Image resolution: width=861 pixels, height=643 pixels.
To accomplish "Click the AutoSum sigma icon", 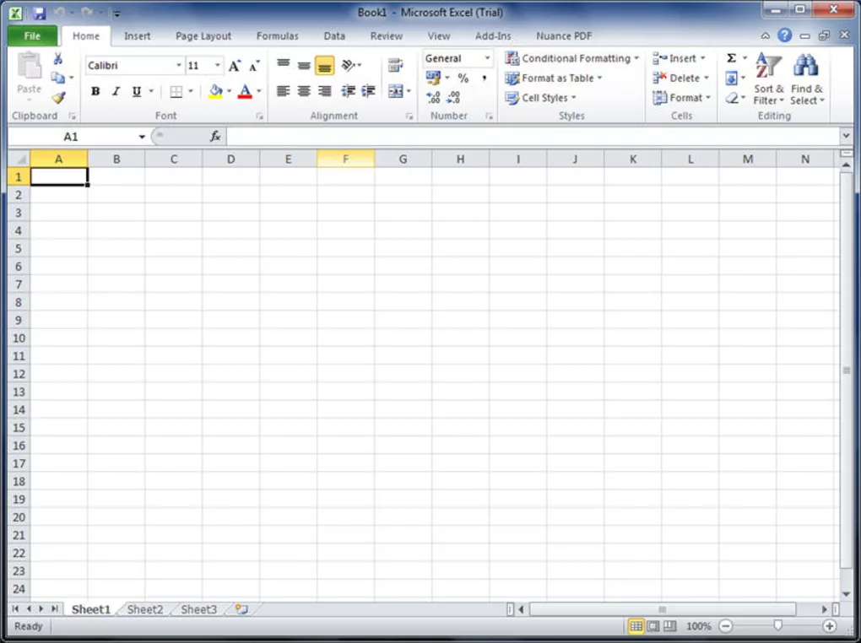I will click(x=731, y=58).
